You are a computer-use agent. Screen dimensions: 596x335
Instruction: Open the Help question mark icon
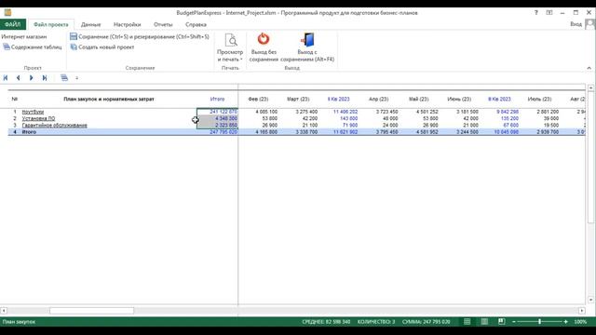536,12
